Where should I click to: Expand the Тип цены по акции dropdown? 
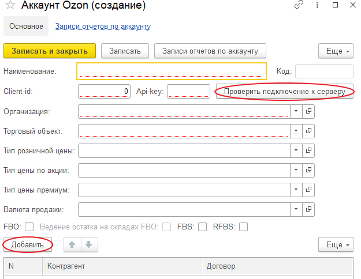tap(296, 170)
